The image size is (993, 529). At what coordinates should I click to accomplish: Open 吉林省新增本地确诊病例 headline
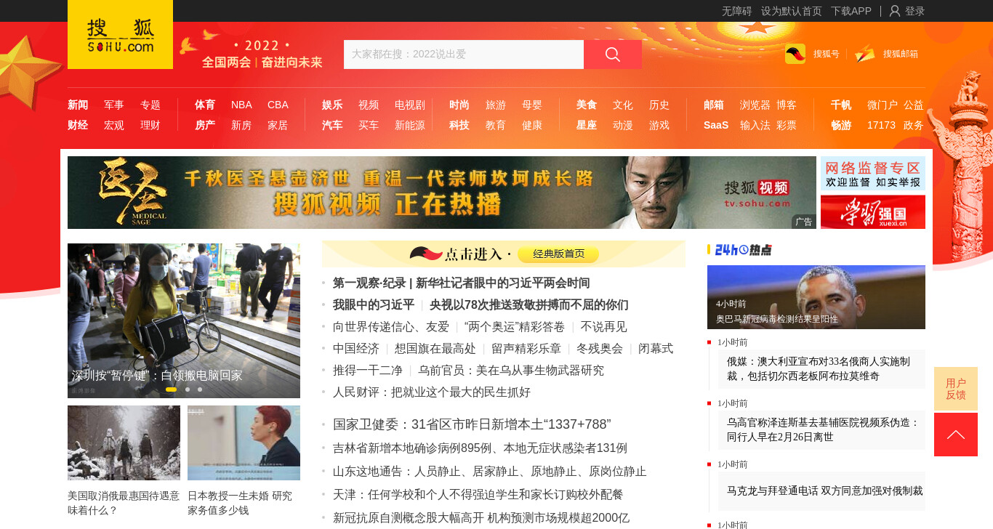(480, 448)
